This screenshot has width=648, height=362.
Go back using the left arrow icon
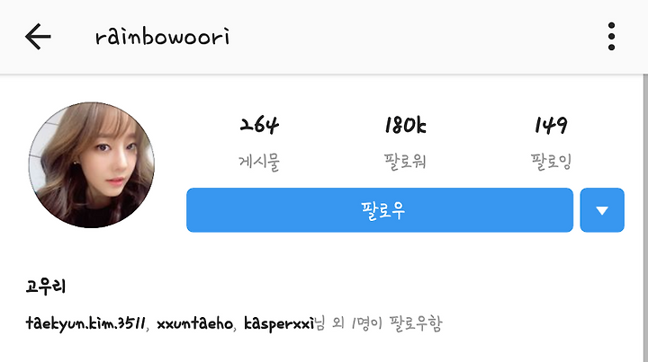pyautogui.click(x=38, y=37)
